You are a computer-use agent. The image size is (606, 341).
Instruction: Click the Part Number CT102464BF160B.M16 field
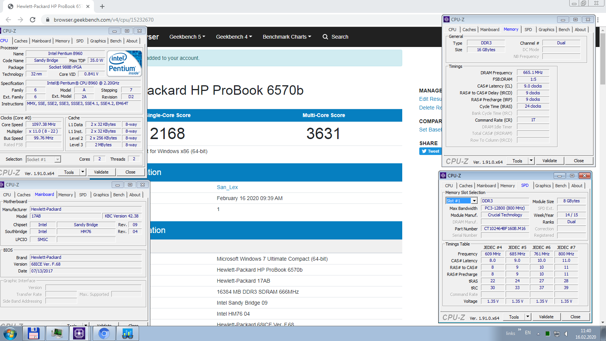pos(505,228)
